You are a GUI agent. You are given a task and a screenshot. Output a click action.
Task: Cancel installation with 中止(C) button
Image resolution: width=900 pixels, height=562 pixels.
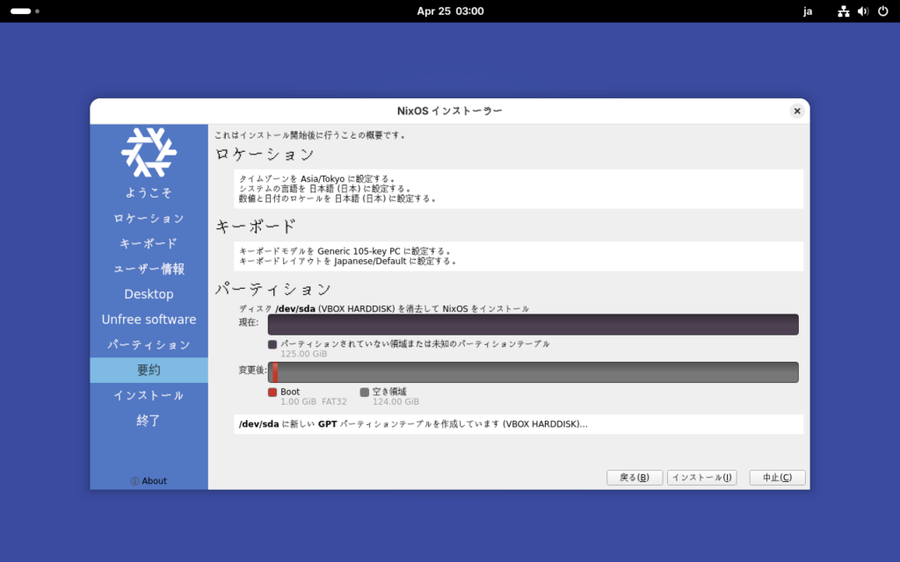click(x=777, y=478)
